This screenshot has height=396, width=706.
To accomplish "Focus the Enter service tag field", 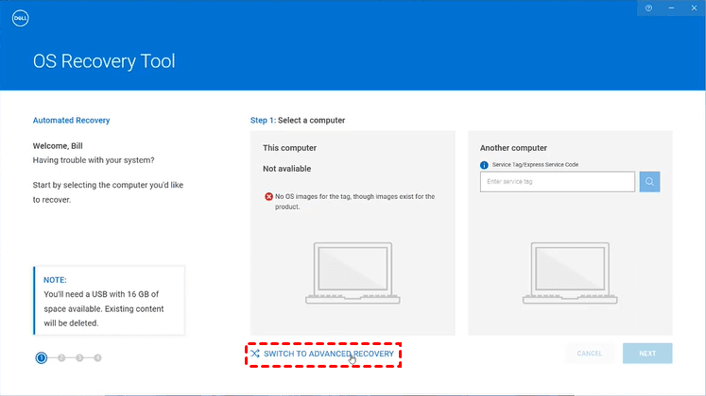I will pos(558,182).
